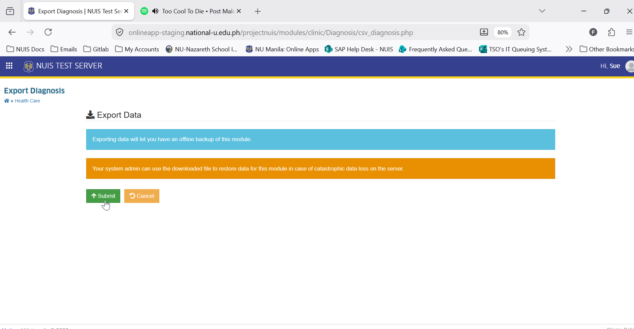Open the TSO's IT Queuing System bookmark
The width and height of the screenshot is (634, 329).
515,49
